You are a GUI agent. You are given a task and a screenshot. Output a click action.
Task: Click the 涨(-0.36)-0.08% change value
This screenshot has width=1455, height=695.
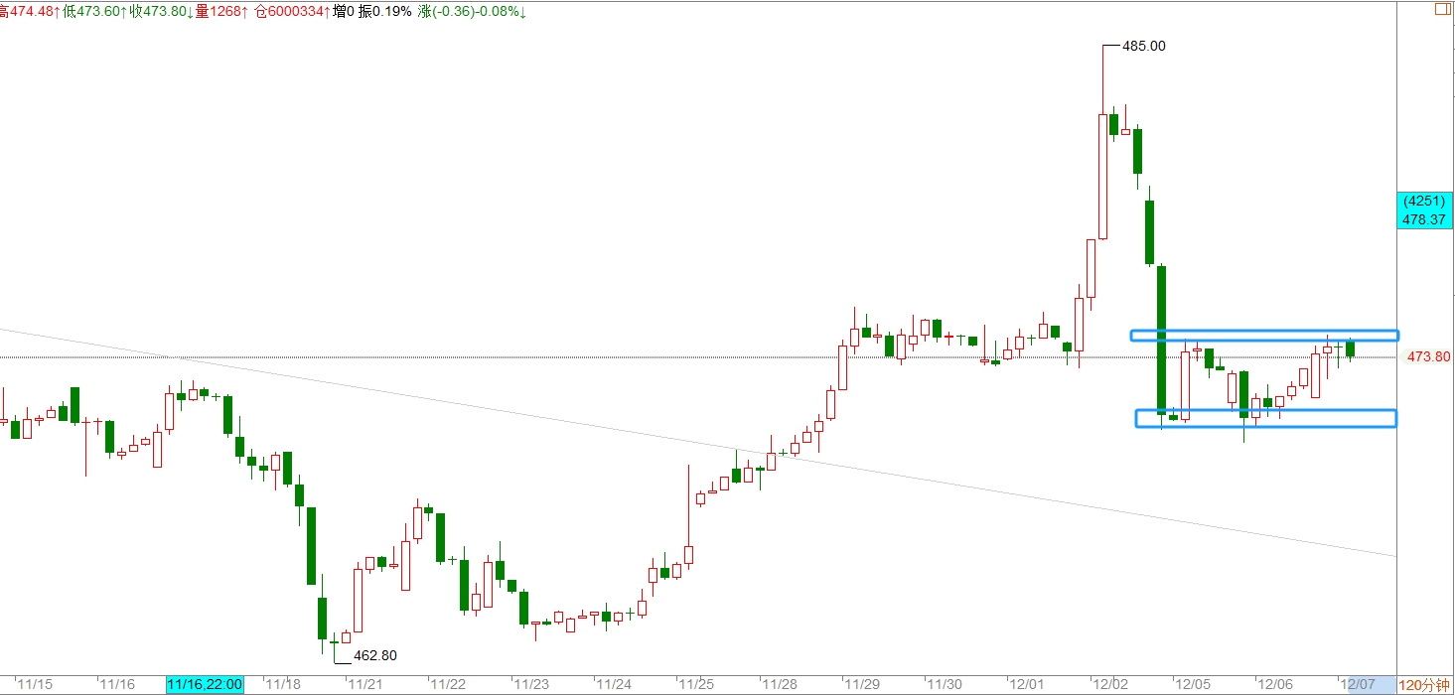(473, 10)
